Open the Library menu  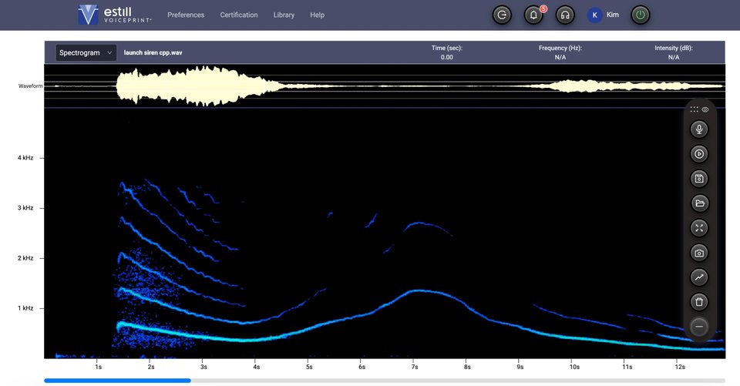pyautogui.click(x=284, y=15)
